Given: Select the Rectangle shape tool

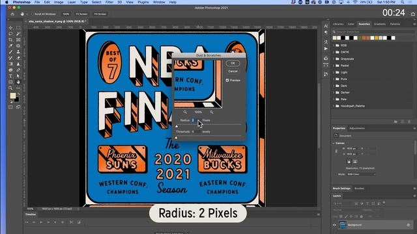Looking at the screenshot, I should point(10,82).
